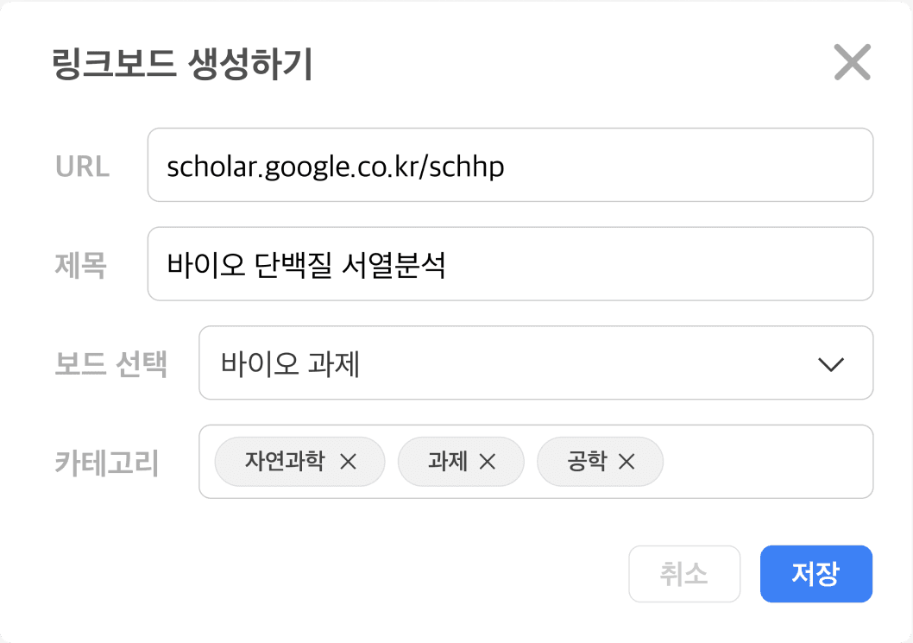This screenshot has height=643, width=913.
Task: Delete the 과제 category tag
Action: 488,462
